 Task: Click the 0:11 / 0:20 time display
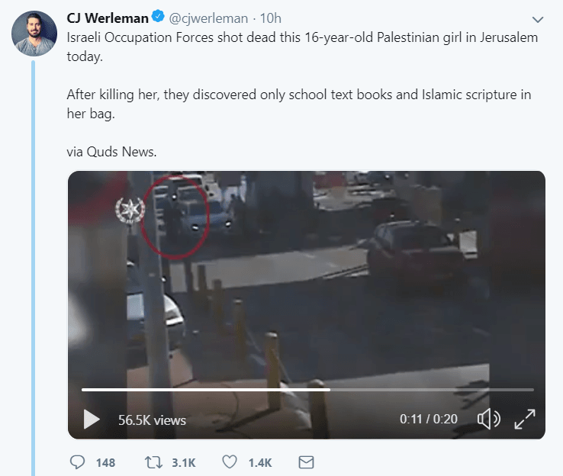429,419
